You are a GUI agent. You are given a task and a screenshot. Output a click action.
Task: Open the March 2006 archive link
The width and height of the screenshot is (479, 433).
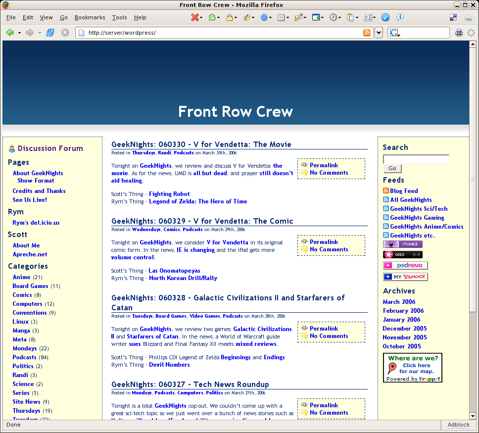[x=399, y=301]
